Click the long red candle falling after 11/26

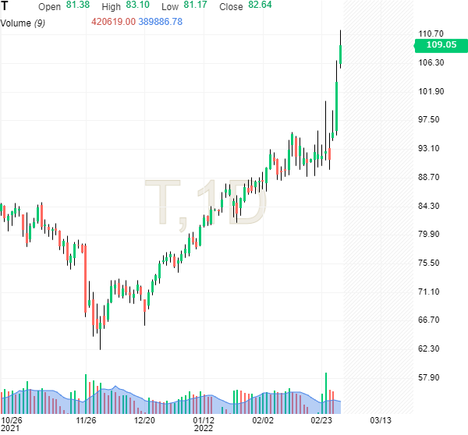pyautogui.click(x=85, y=279)
